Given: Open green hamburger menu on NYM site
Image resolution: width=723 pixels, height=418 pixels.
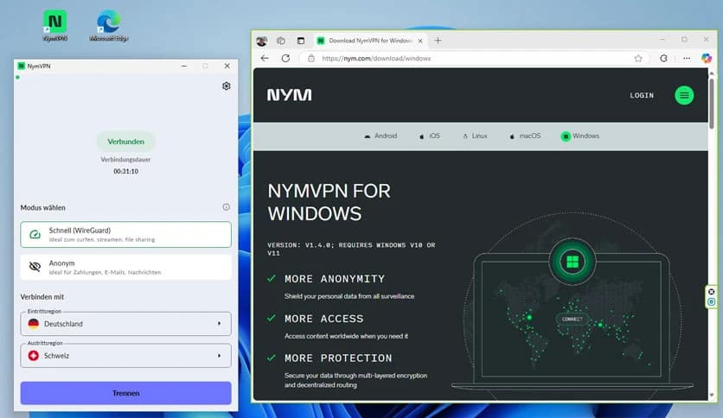Looking at the screenshot, I should point(684,95).
